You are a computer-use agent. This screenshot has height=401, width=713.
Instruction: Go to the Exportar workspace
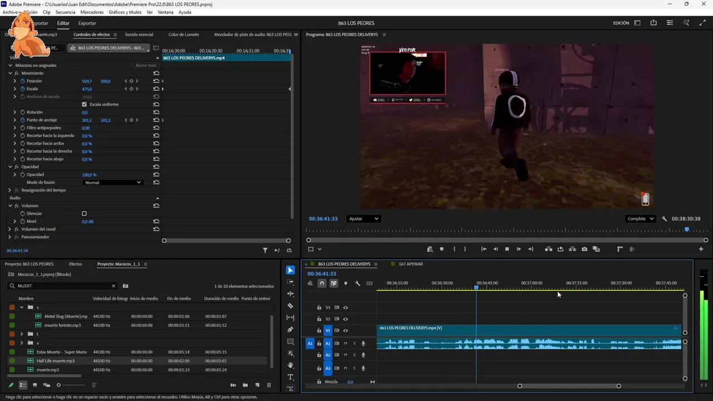pos(87,23)
